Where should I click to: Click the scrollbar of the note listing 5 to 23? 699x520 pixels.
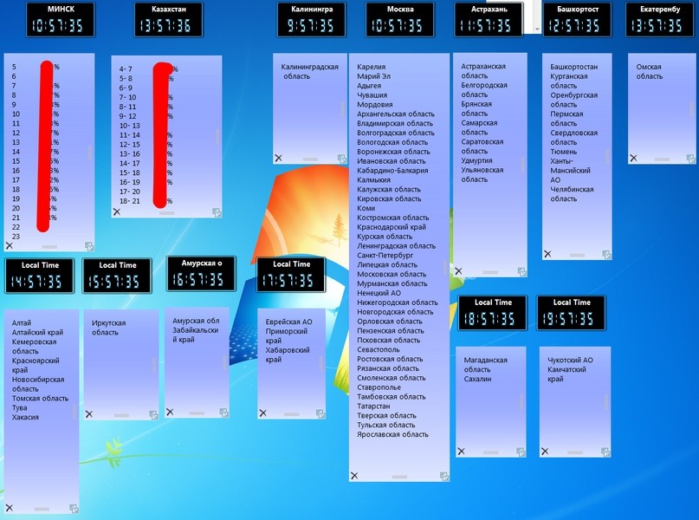89,153
